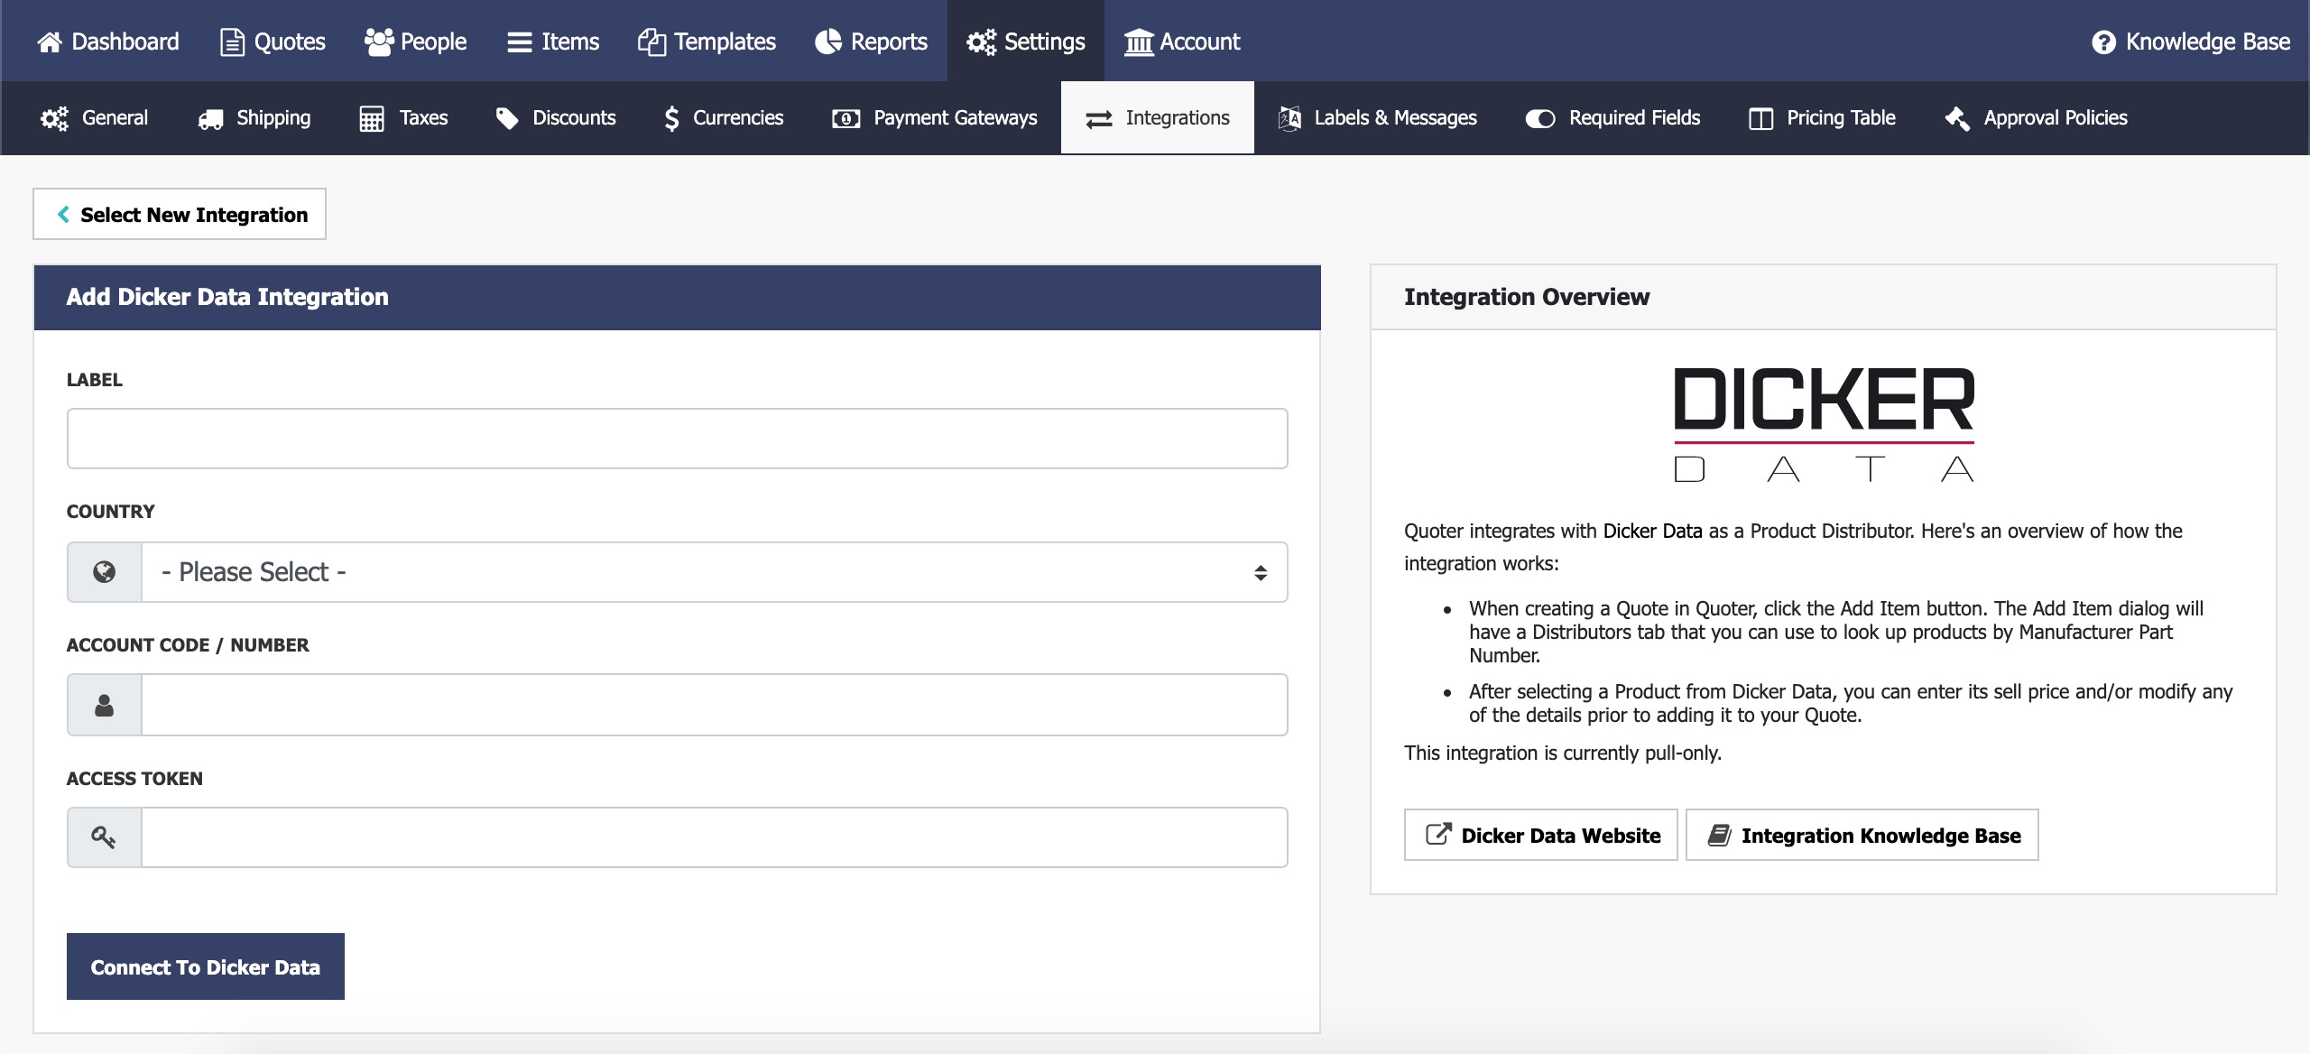
Task: Focus the Account Code / Number field
Action: click(x=715, y=705)
